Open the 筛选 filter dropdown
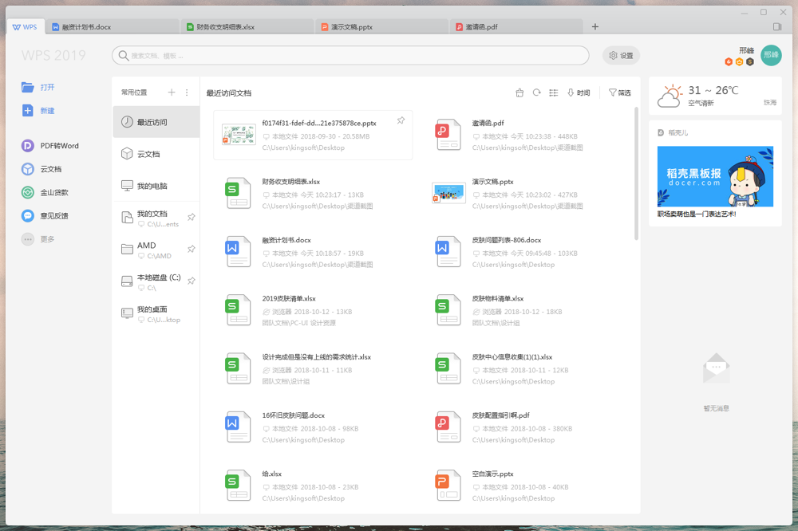Image resolution: width=798 pixels, height=531 pixels. pos(620,92)
